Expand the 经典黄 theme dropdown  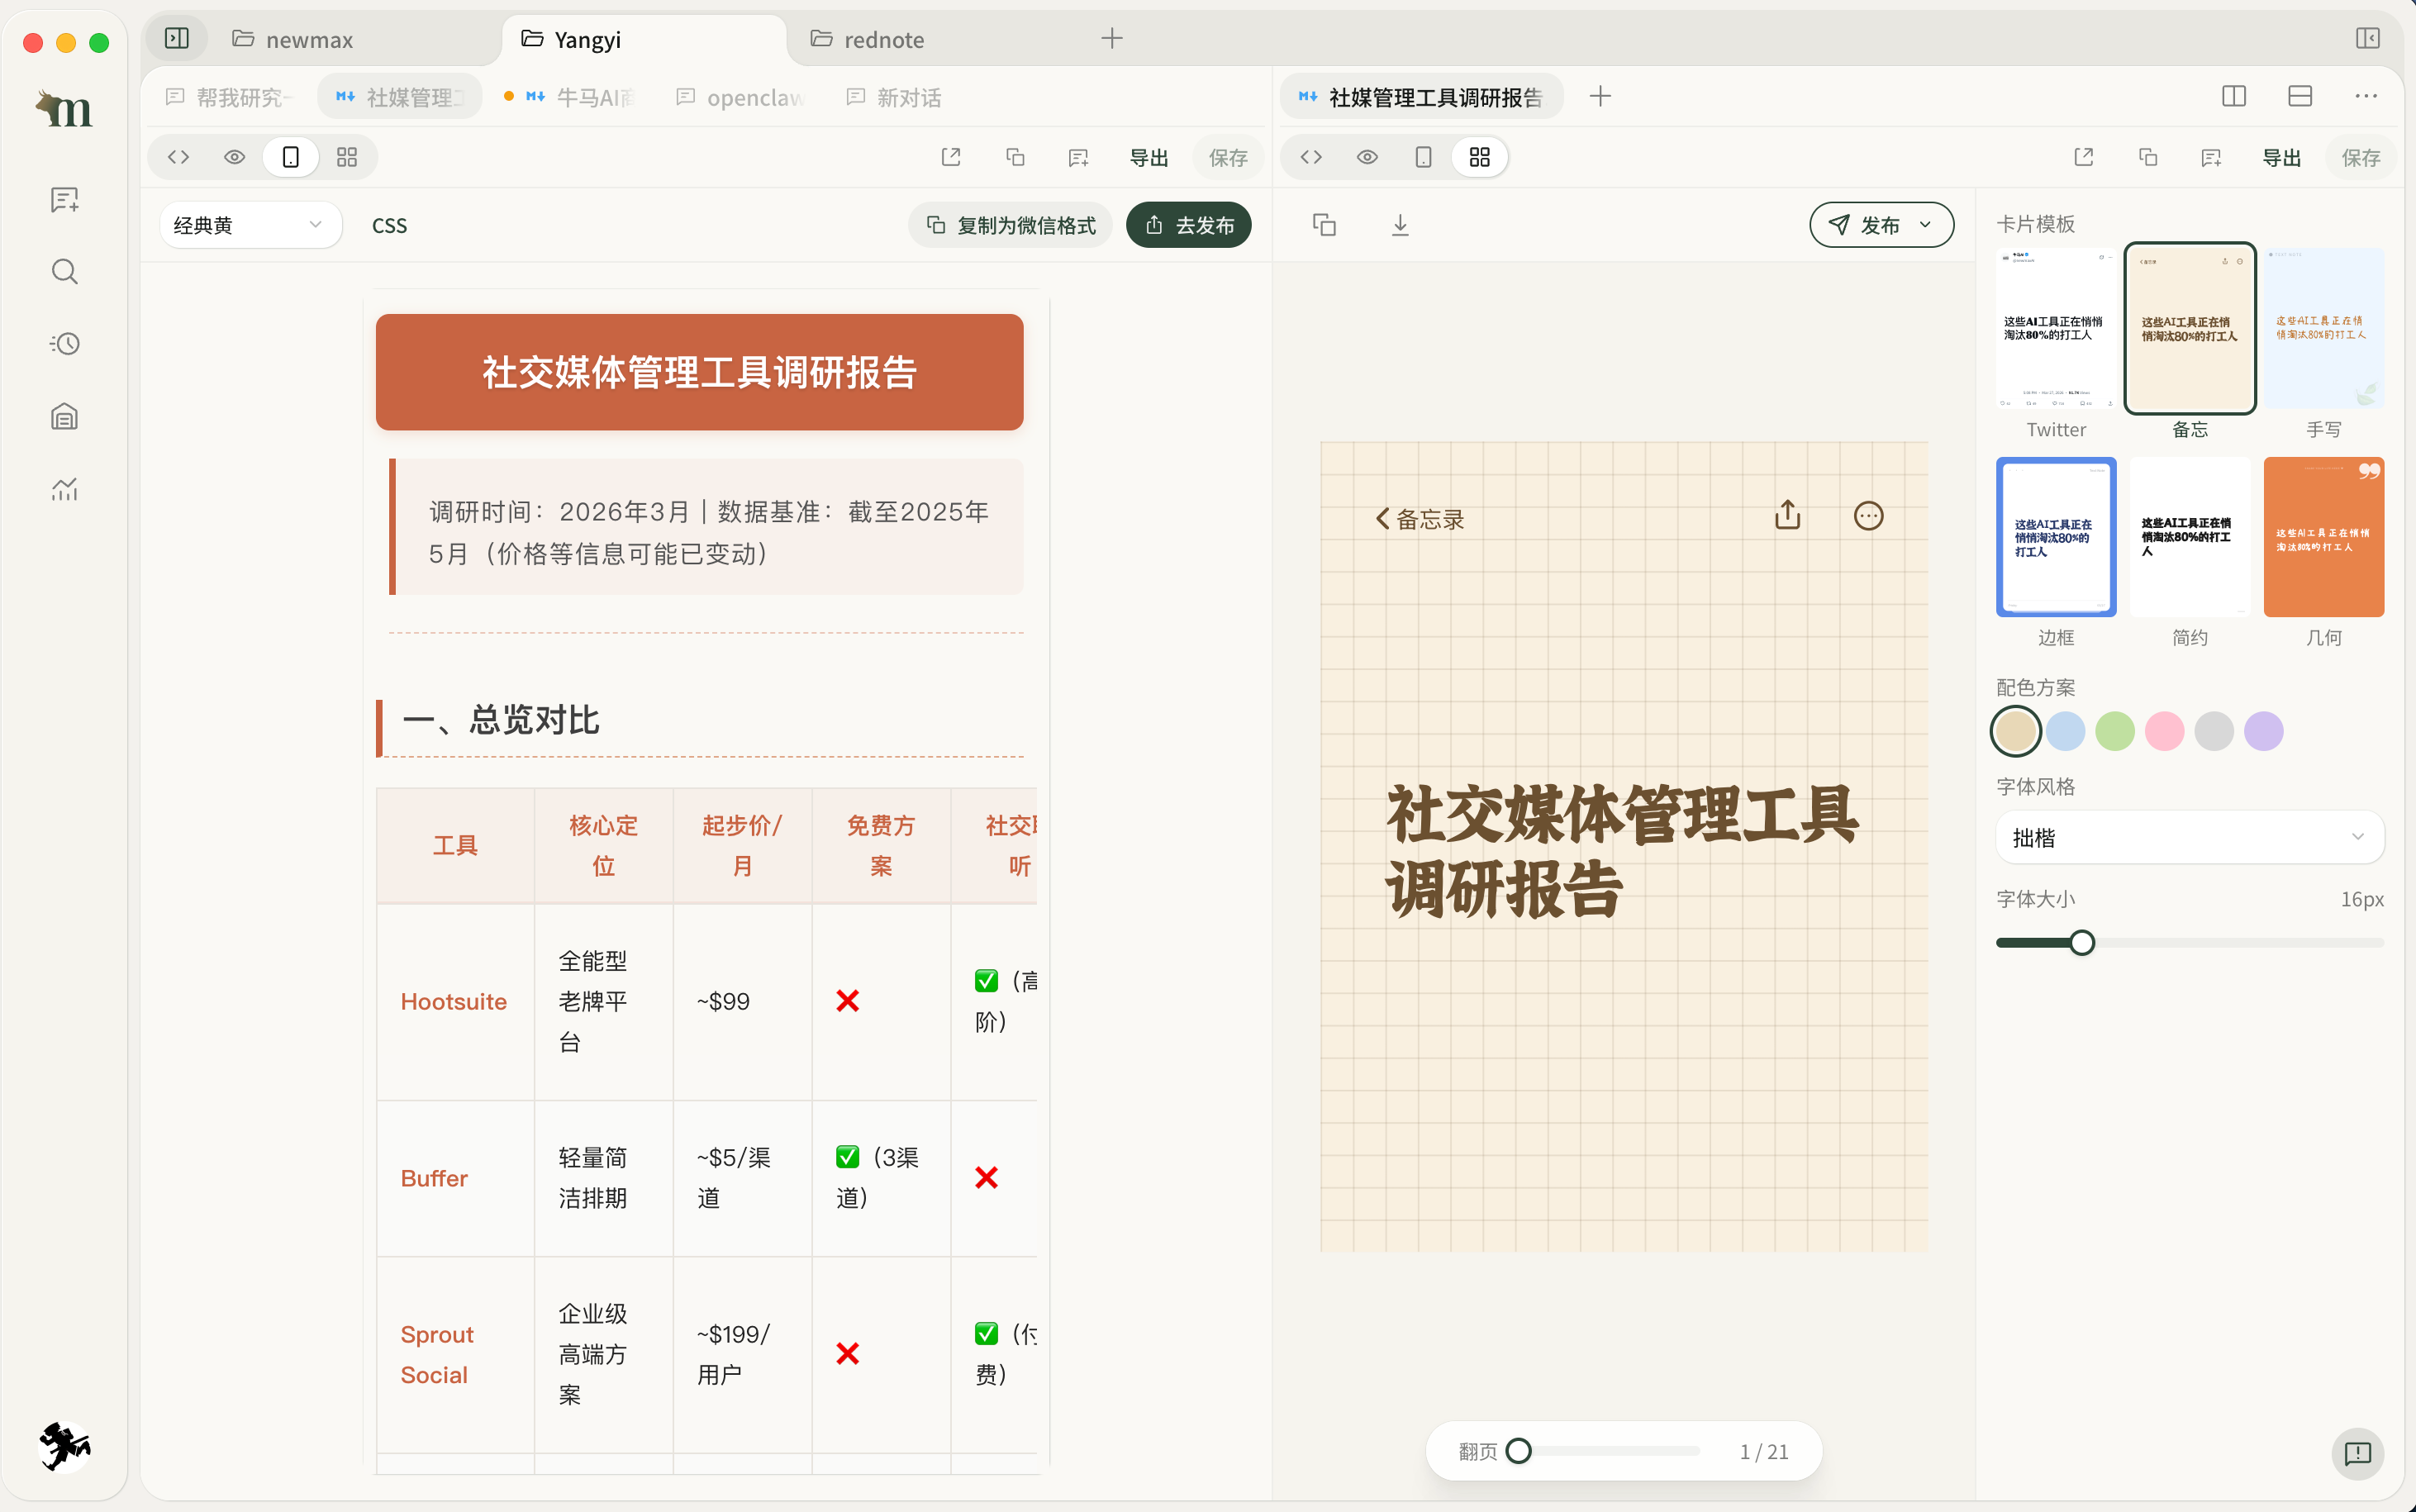pos(249,225)
